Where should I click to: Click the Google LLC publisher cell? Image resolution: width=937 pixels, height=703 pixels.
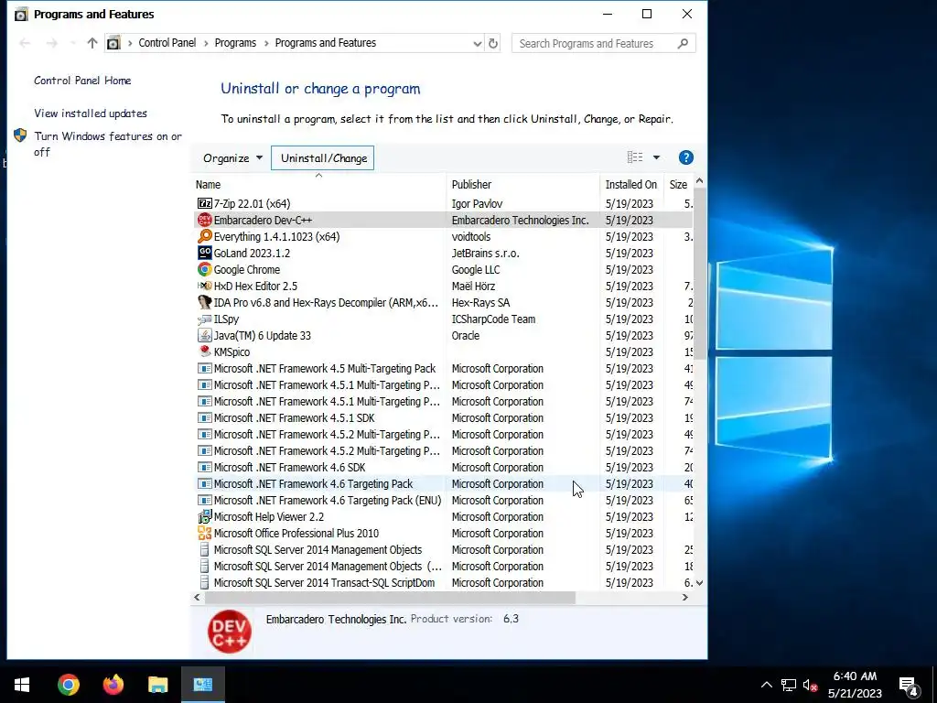pyautogui.click(x=476, y=270)
